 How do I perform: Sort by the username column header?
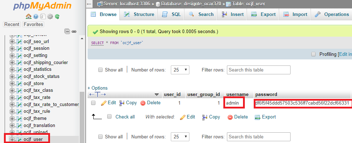237,95
